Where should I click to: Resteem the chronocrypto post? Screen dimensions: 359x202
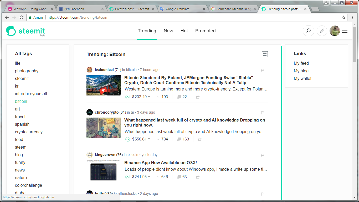[x=200, y=139]
